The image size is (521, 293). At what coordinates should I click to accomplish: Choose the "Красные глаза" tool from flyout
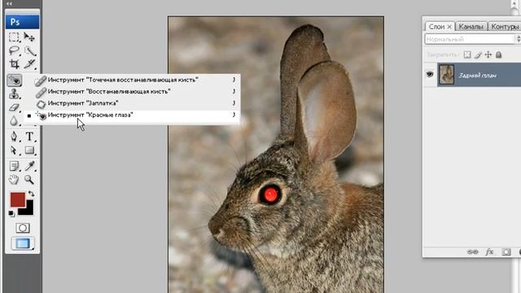point(132,115)
